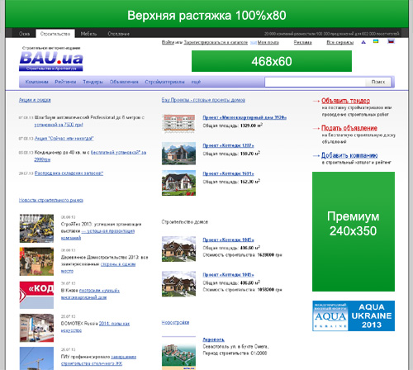
Task: Open Рейтинги in the navigation bar
Action: (65, 82)
